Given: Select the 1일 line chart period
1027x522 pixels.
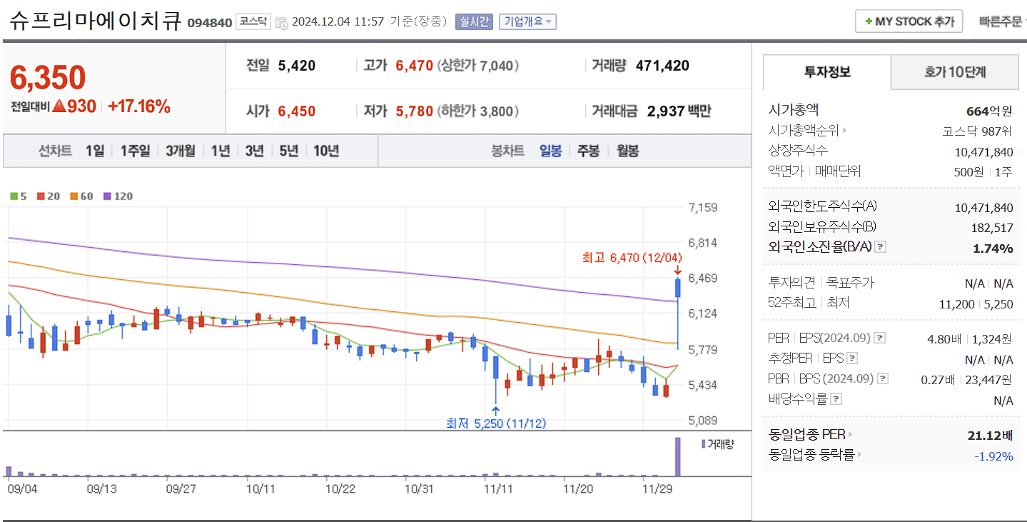Looking at the screenshot, I should coord(95,151).
